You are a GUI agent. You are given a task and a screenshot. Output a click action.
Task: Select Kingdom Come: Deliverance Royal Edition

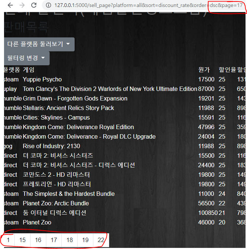pyautogui.click(x=78, y=127)
